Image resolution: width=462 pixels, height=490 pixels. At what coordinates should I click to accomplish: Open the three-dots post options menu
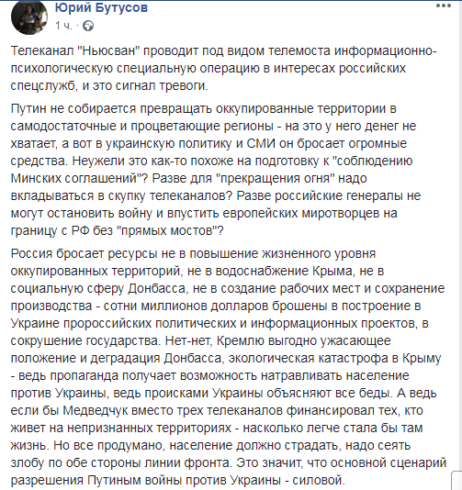(x=444, y=6)
